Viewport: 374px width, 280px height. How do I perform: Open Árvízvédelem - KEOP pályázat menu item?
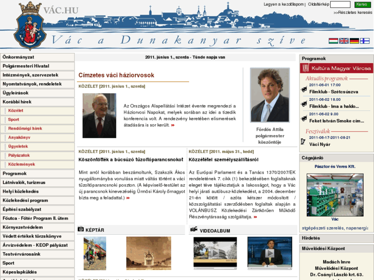37,245
